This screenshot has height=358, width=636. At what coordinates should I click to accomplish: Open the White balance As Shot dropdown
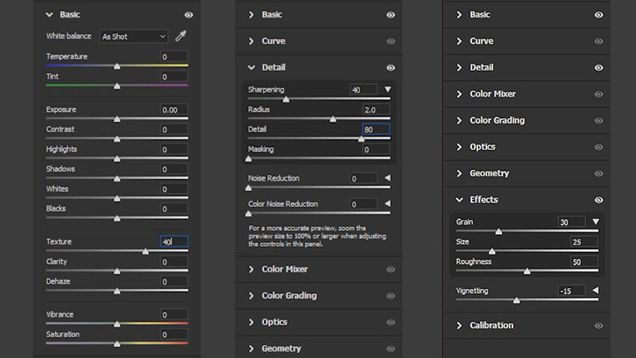[134, 36]
